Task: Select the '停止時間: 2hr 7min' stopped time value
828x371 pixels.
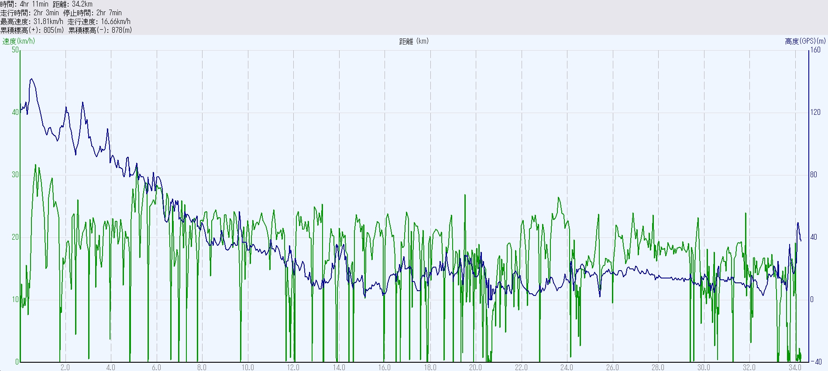Action: pyautogui.click(x=93, y=13)
